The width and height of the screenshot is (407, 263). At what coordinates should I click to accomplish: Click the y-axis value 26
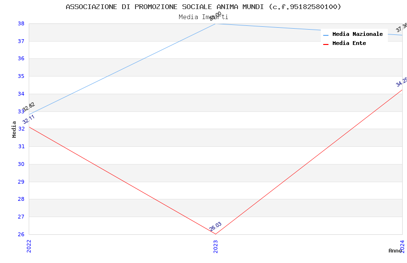pyautogui.click(x=21, y=234)
